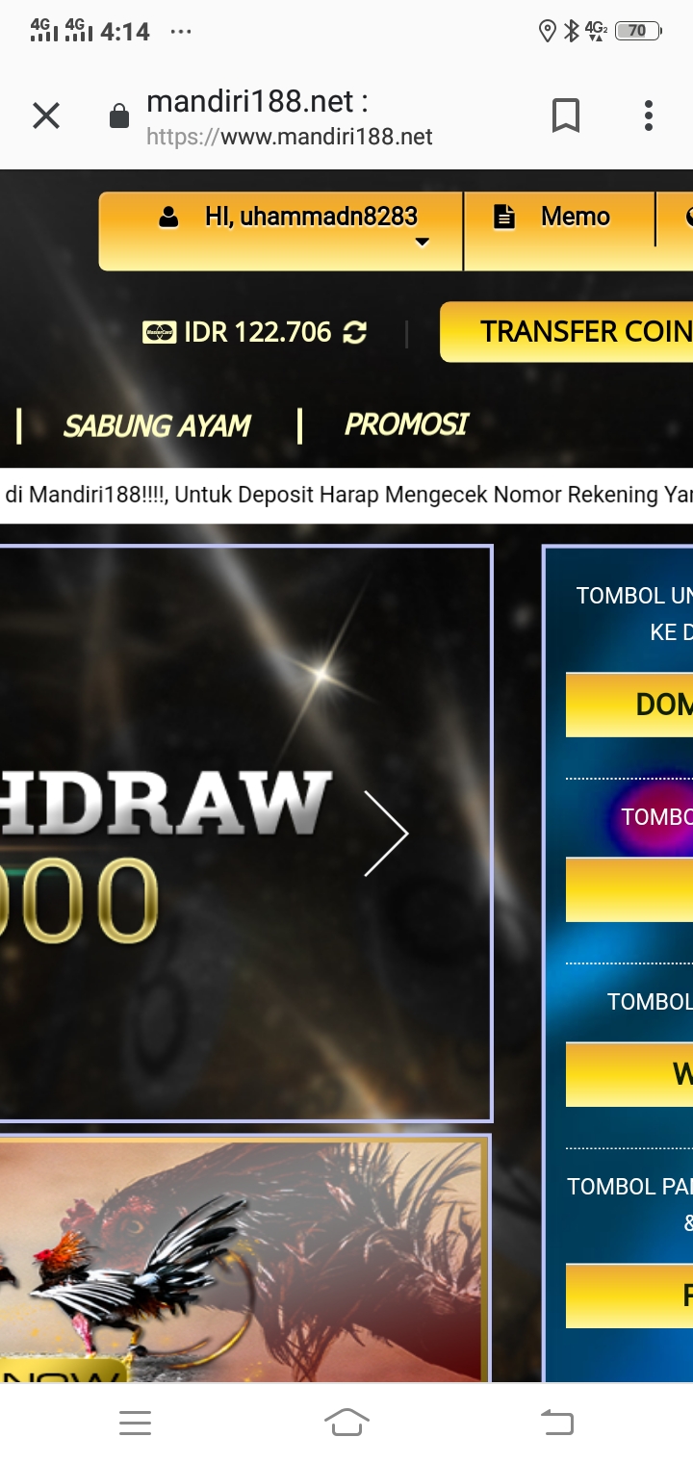
Task: Tap the scrolling deposit notice text
Action: [346, 496]
